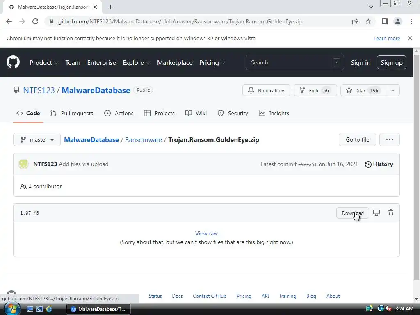Open the NTFS123 owner link

tap(39, 90)
